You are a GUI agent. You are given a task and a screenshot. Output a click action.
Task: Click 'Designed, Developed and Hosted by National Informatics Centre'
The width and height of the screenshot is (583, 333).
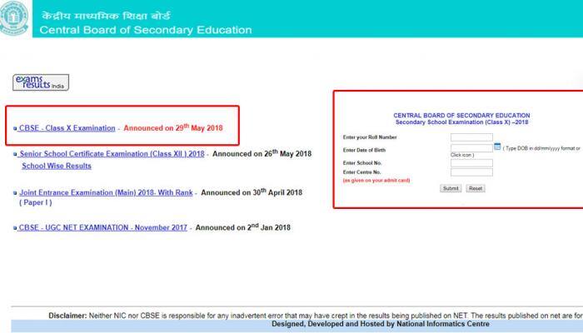(381, 324)
